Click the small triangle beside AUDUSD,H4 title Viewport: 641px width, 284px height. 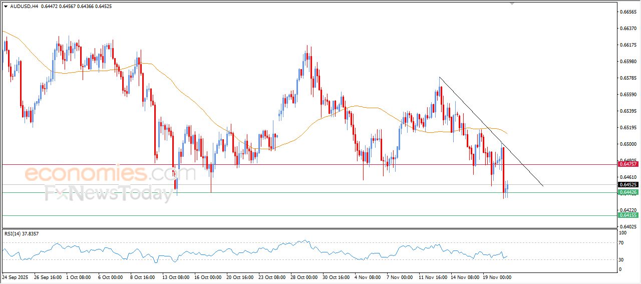tap(6, 6)
